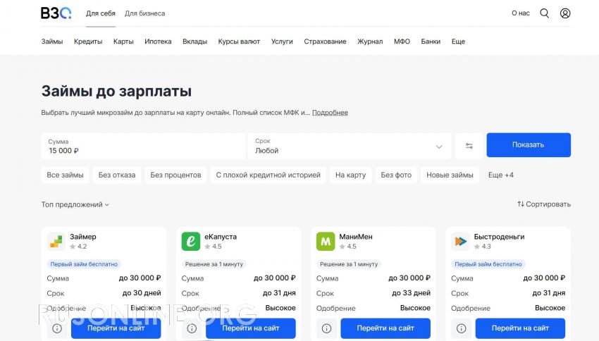Click МаниМен term value до 33 дней

coord(411,293)
